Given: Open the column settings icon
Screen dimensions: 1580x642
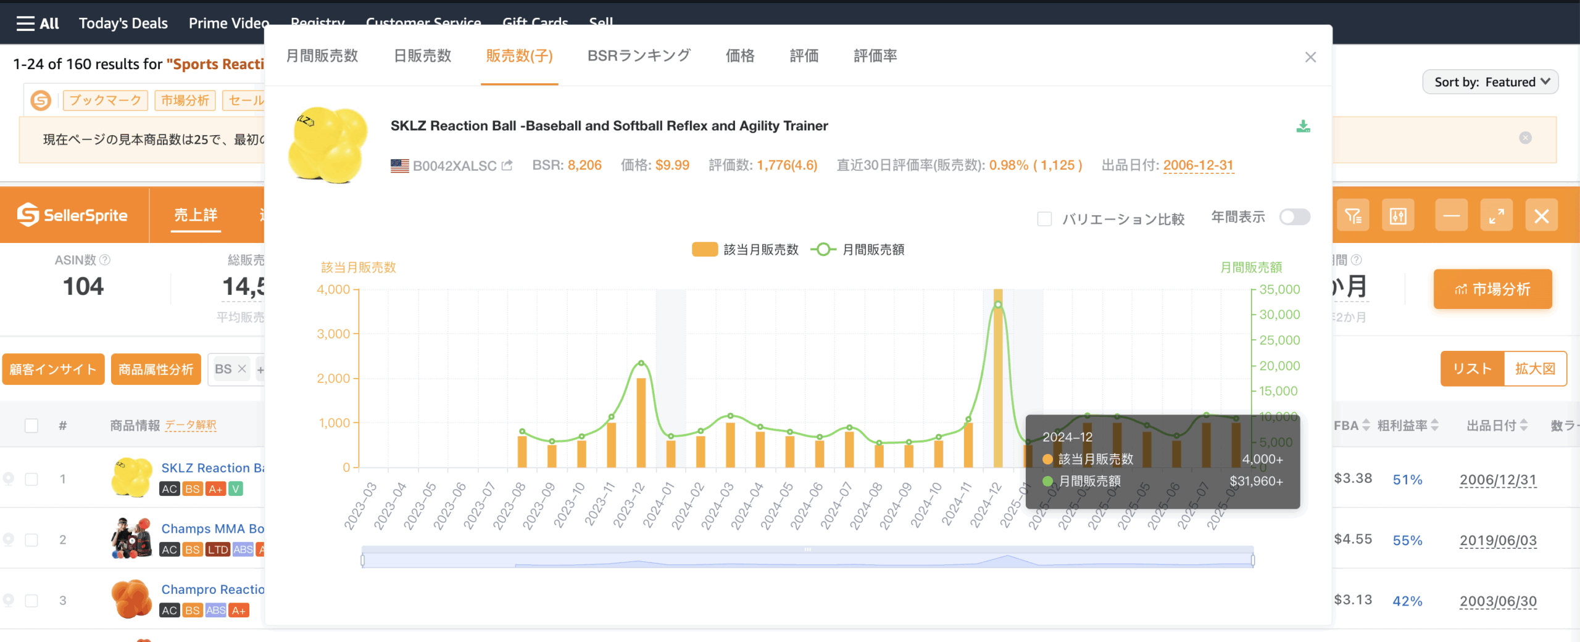Looking at the screenshot, I should pos(1398,216).
